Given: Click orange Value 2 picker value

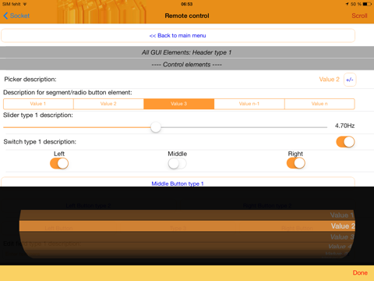Looking at the screenshot, I should coord(329,80).
